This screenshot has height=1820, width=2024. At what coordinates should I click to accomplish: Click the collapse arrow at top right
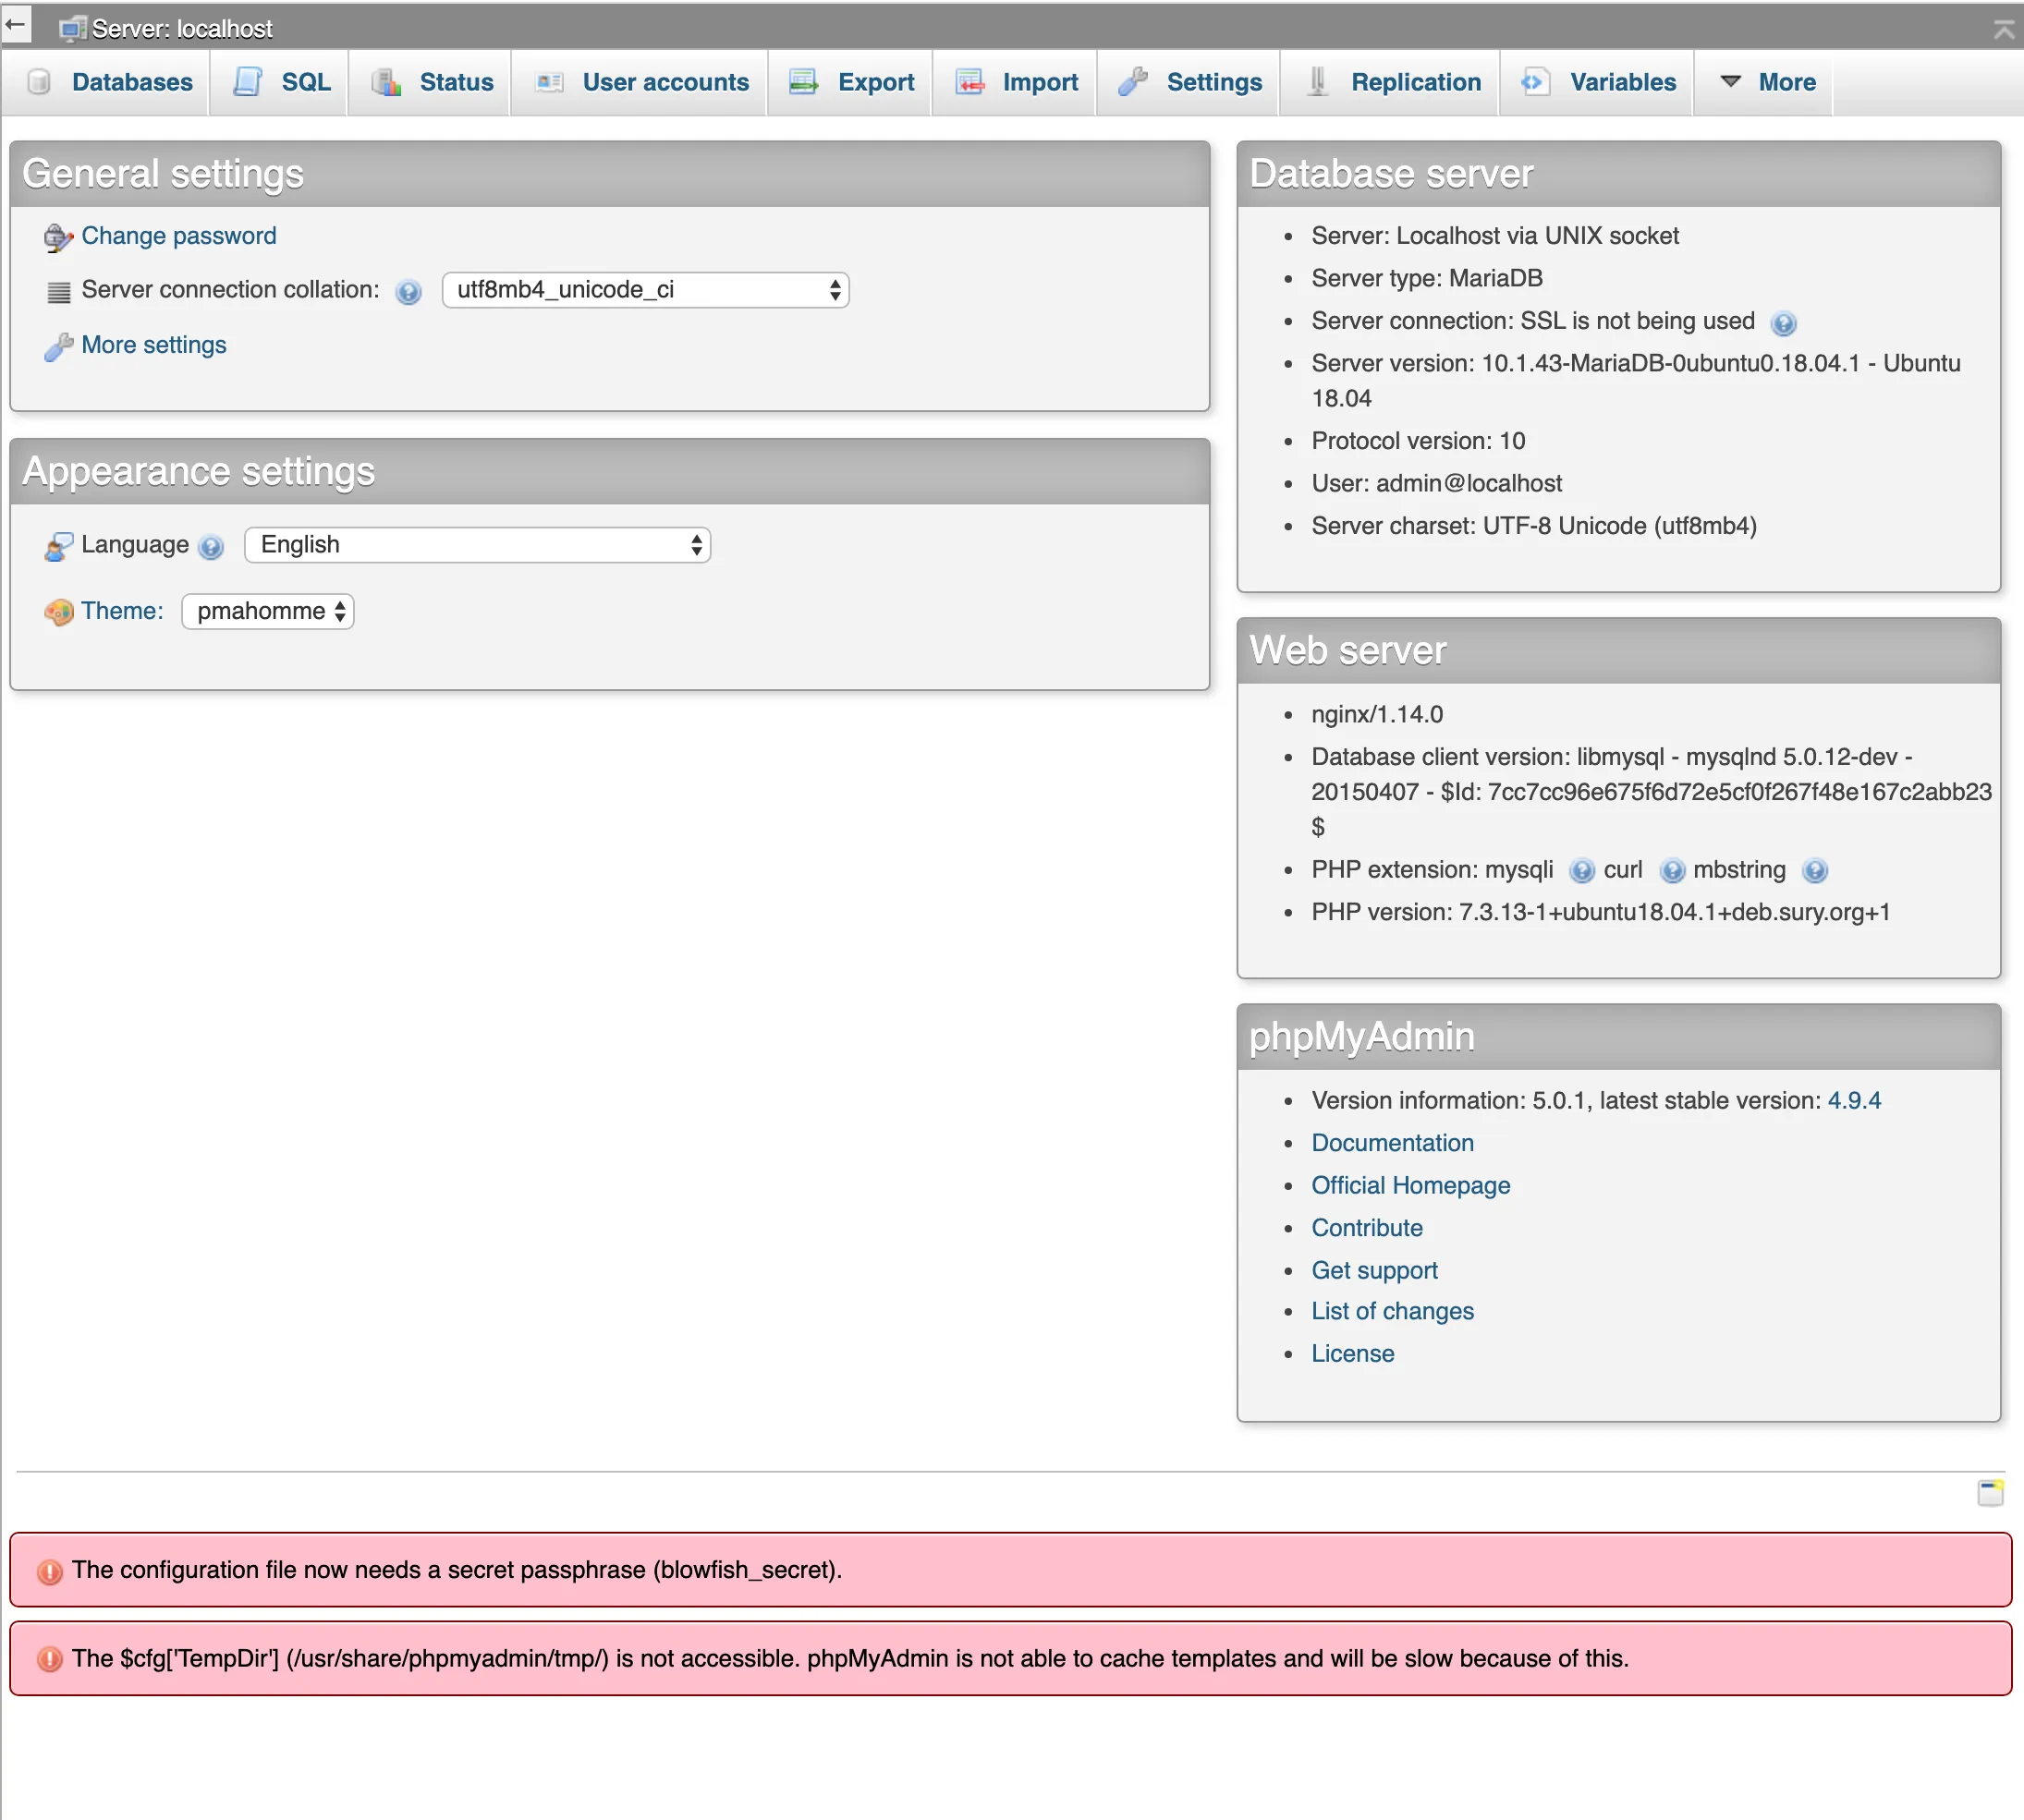pyautogui.click(x=2003, y=30)
